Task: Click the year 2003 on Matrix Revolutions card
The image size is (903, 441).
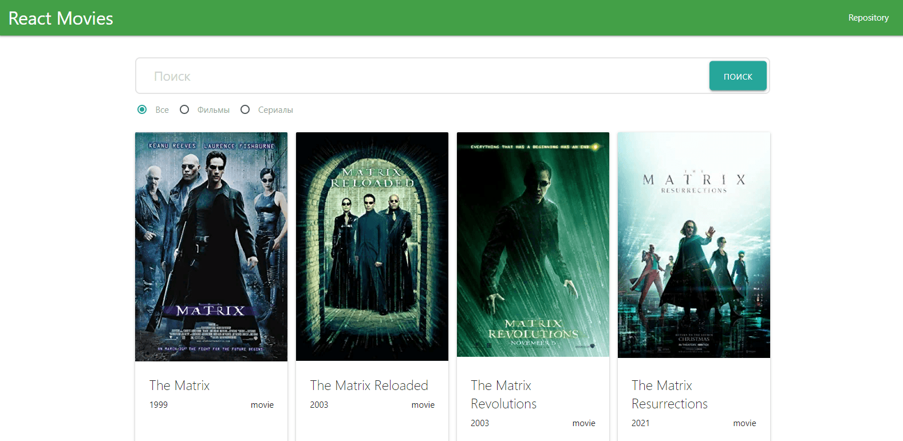Action: point(480,423)
